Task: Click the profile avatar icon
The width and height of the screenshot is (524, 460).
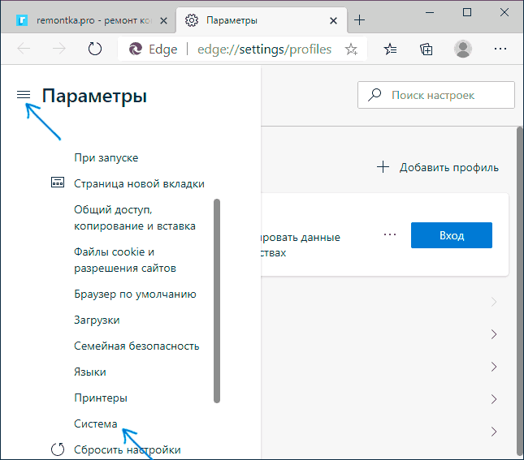Action: click(463, 49)
